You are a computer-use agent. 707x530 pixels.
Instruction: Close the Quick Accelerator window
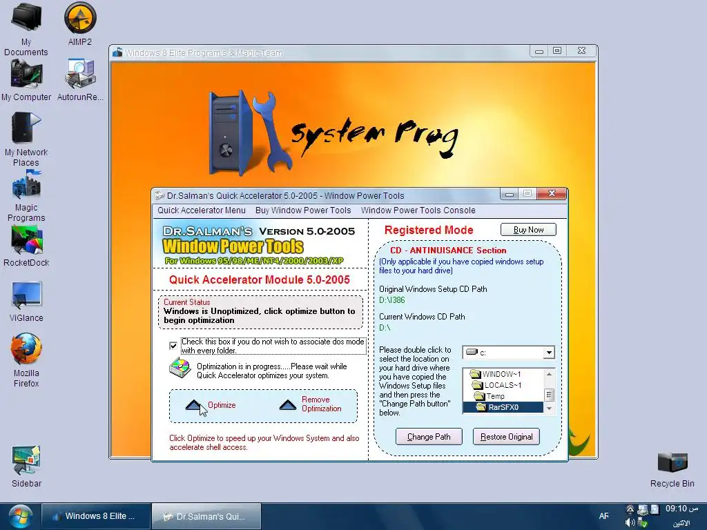point(552,194)
